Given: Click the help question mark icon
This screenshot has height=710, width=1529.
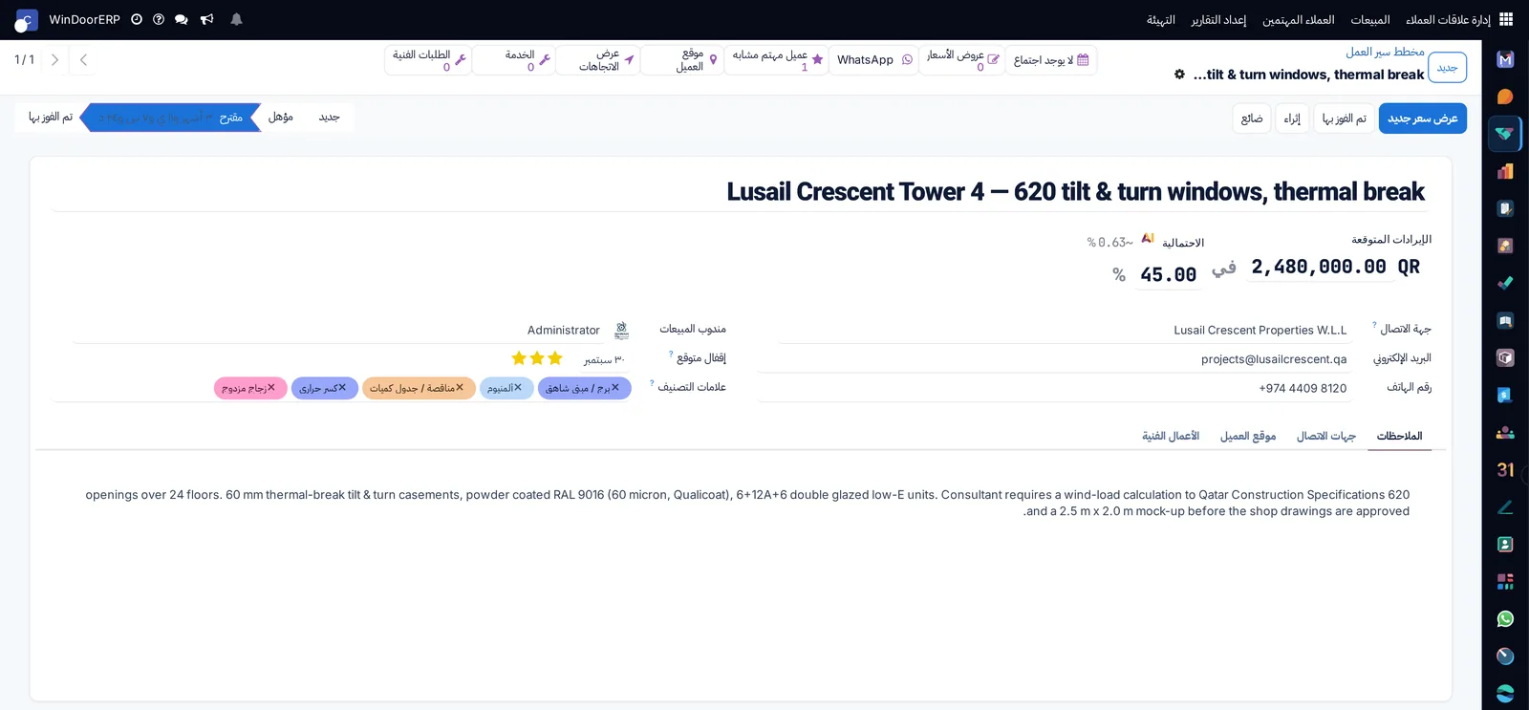Looking at the screenshot, I should 159,19.
